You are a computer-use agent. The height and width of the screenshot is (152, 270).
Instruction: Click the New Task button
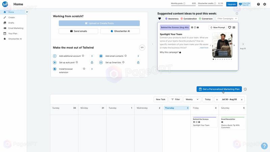tap(161, 99)
